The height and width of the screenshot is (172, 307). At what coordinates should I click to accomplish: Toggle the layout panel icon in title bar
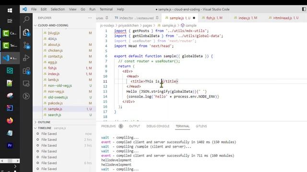coord(304,9)
